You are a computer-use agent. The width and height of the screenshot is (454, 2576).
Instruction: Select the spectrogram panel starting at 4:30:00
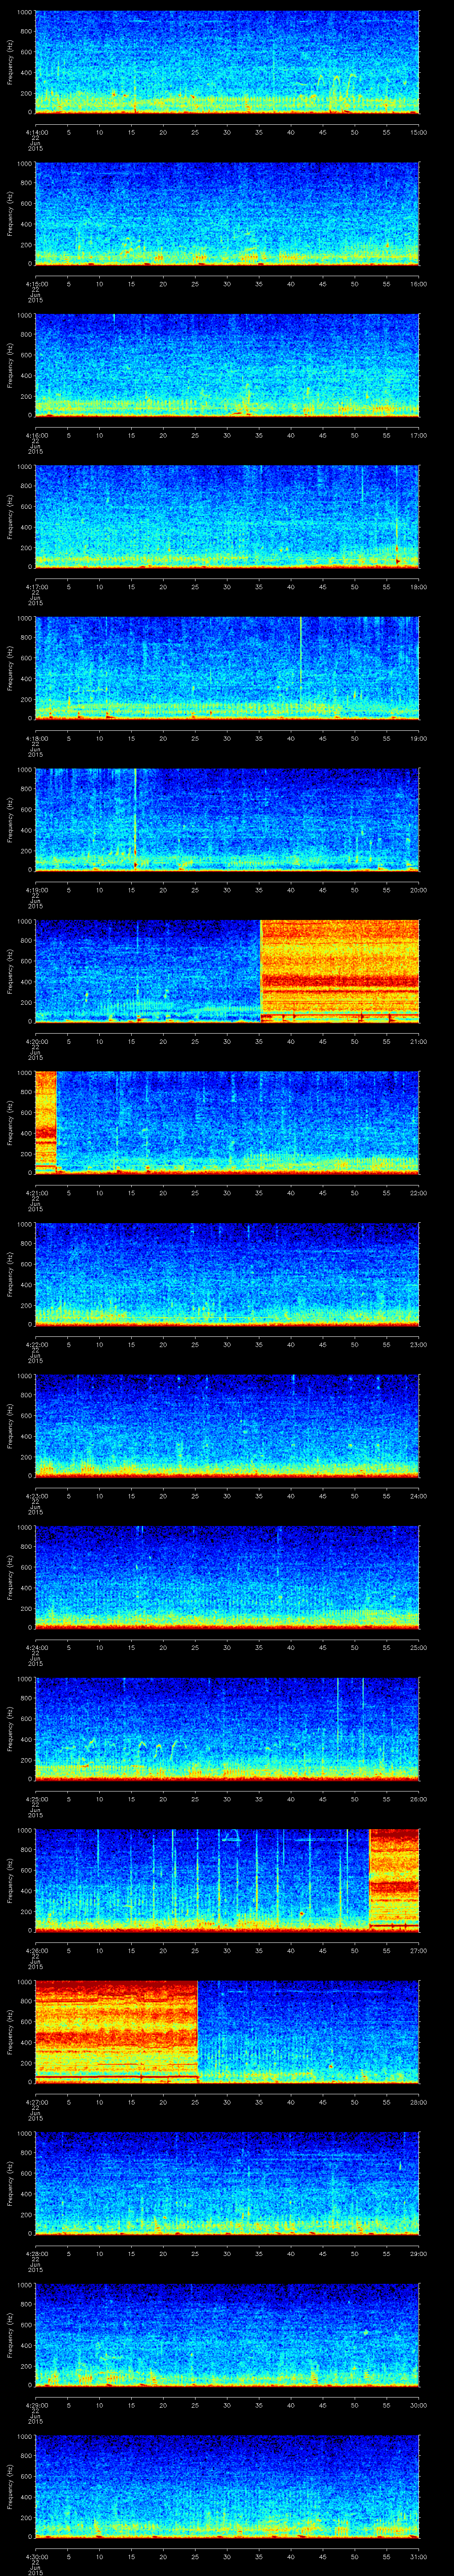point(227,2485)
